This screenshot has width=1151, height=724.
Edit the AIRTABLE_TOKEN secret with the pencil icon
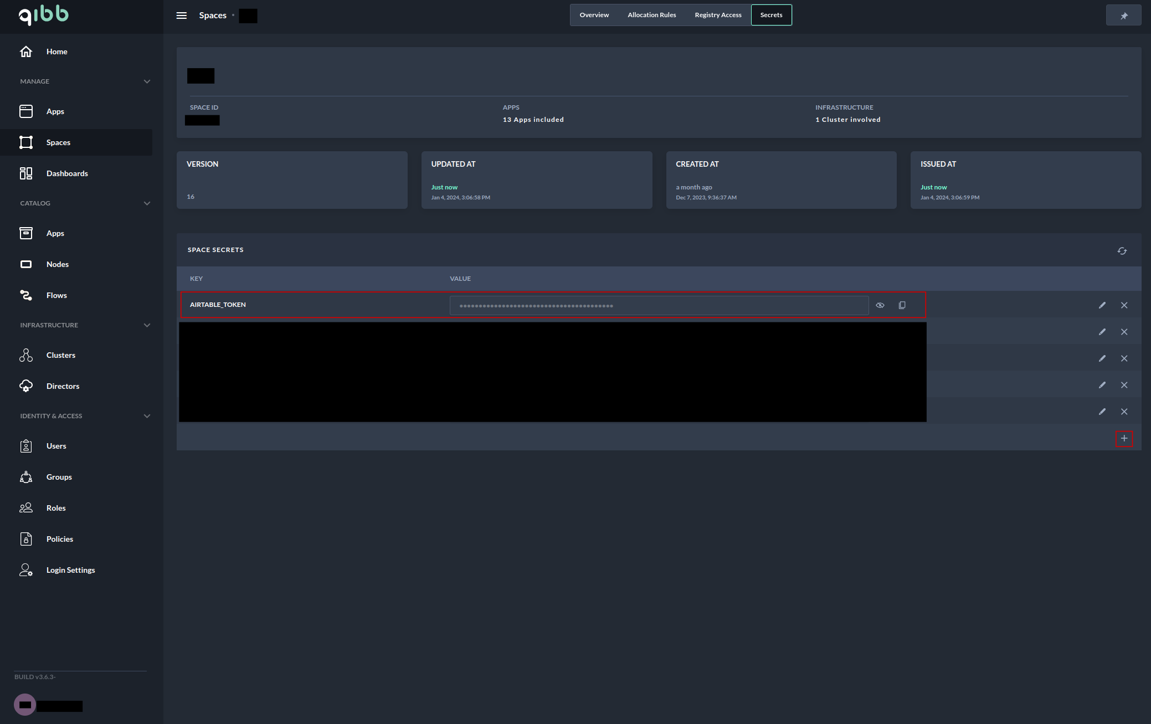coord(1102,305)
